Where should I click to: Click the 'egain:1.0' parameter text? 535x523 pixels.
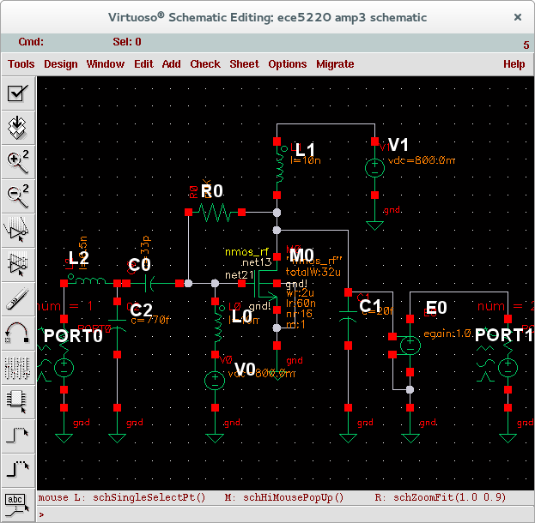pyautogui.click(x=447, y=334)
